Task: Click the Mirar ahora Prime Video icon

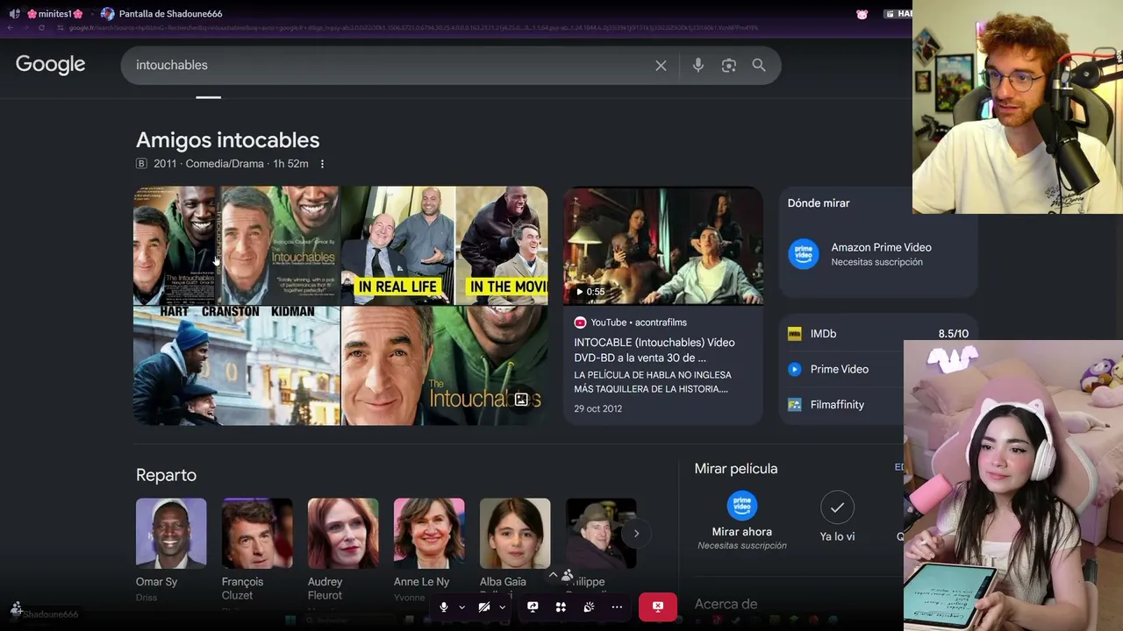Action: point(742,506)
